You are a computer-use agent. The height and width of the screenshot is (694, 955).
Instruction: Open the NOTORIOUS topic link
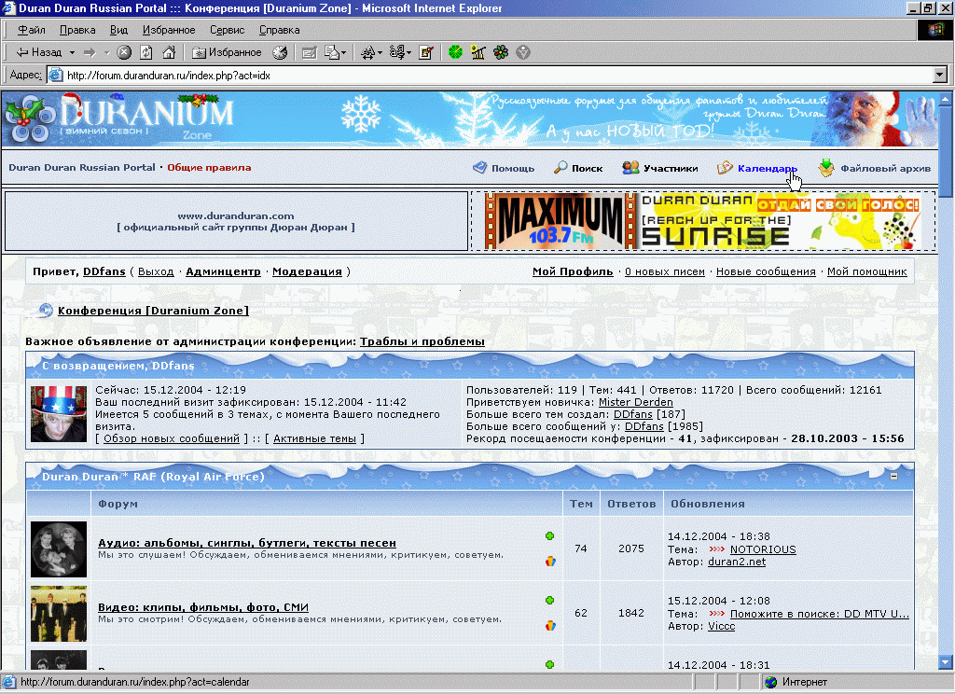point(762,549)
